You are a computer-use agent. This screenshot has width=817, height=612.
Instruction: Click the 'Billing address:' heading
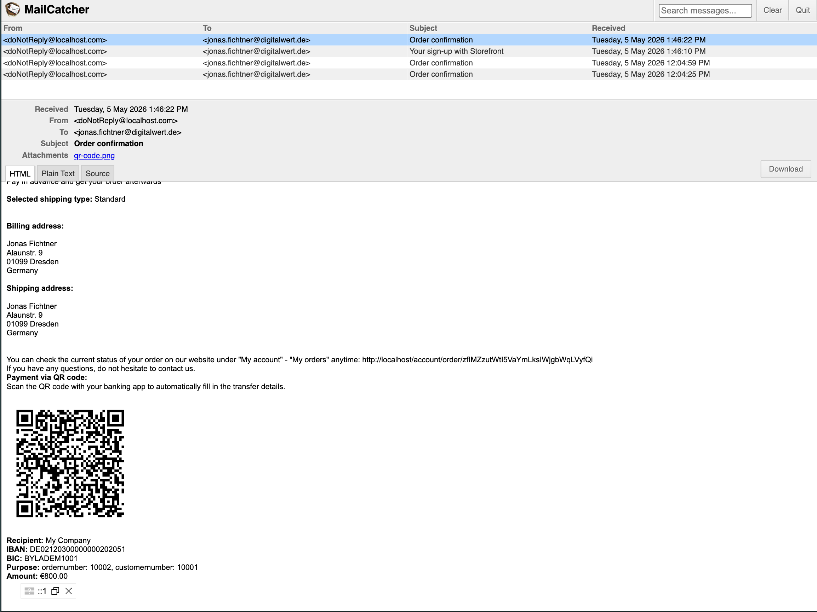point(35,226)
